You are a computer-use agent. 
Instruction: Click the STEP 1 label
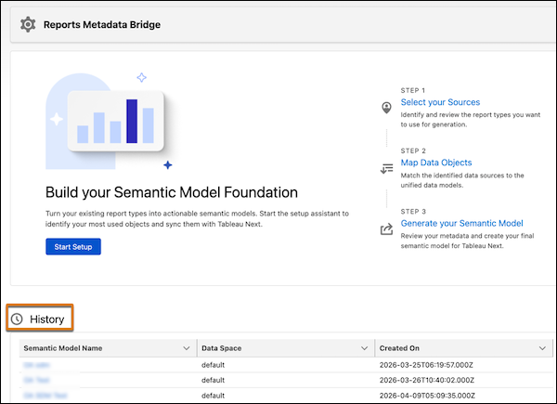tap(413, 90)
